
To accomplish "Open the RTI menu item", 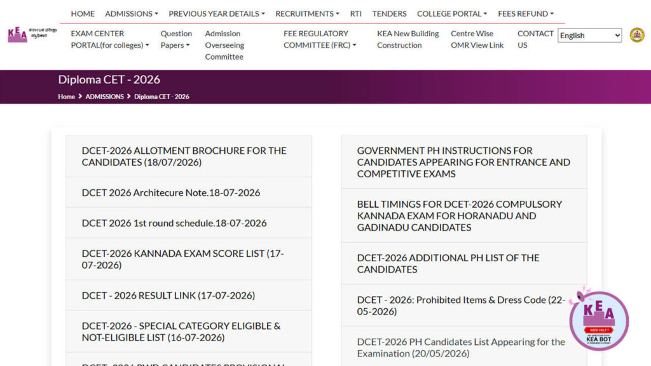I will (356, 14).
